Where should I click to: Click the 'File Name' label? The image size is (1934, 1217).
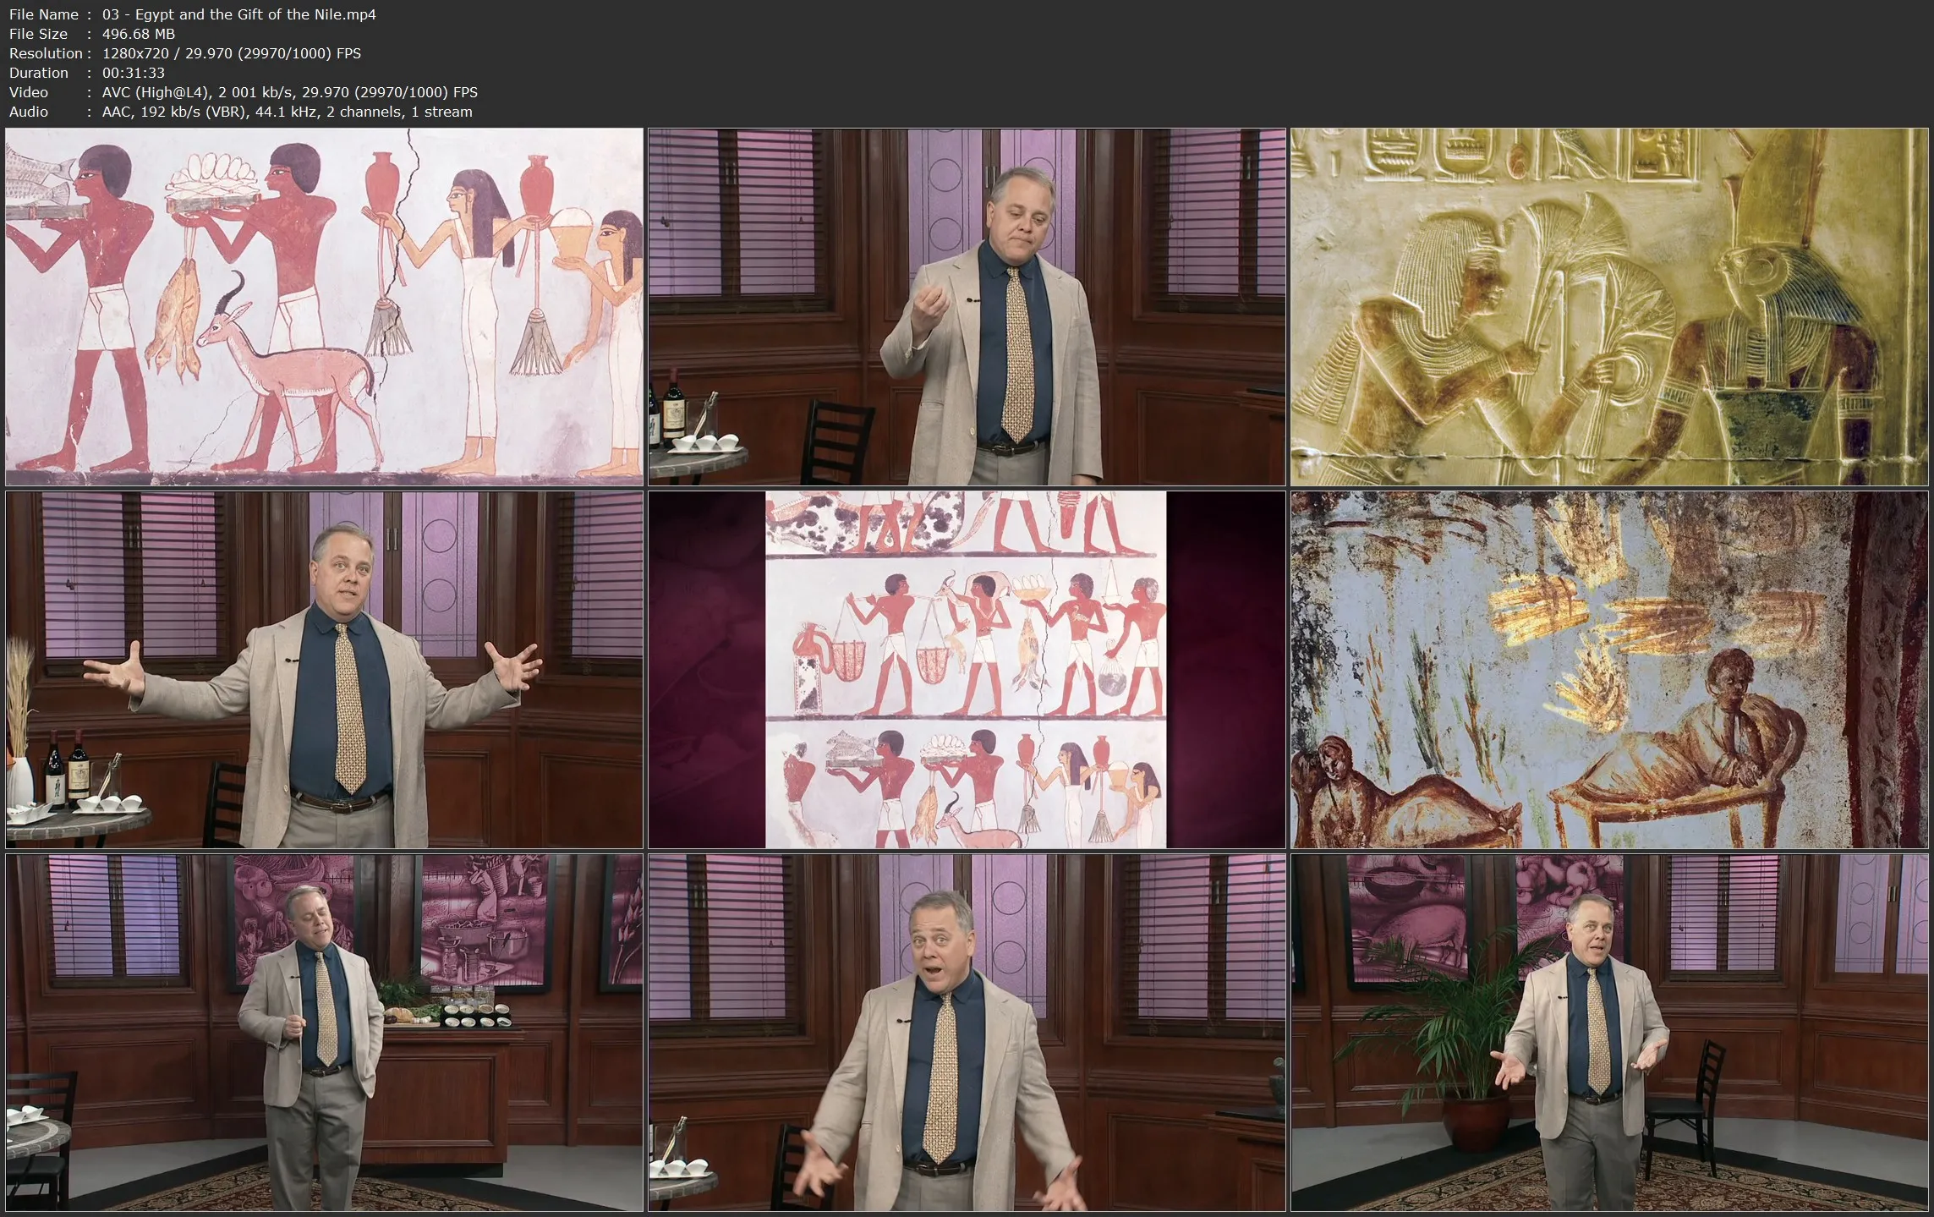pos(44,14)
